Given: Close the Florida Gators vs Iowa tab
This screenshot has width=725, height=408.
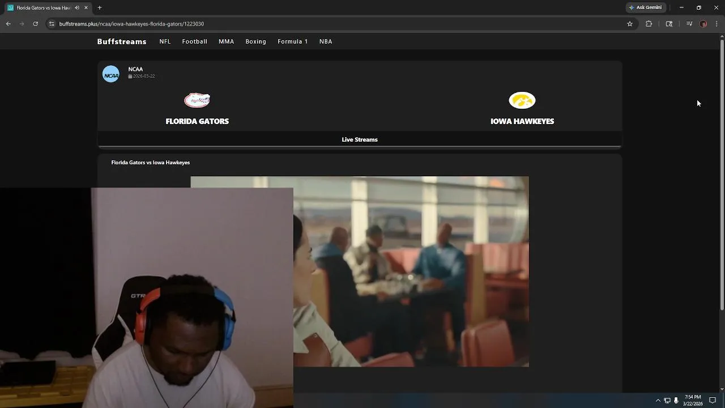Looking at the screenshot, I should coord(86,7).
